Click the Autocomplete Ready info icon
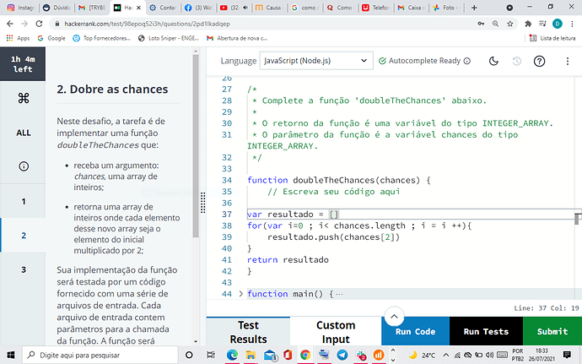Image resolution: width=582 pixels, height=364 pixels. coord(467,61)
